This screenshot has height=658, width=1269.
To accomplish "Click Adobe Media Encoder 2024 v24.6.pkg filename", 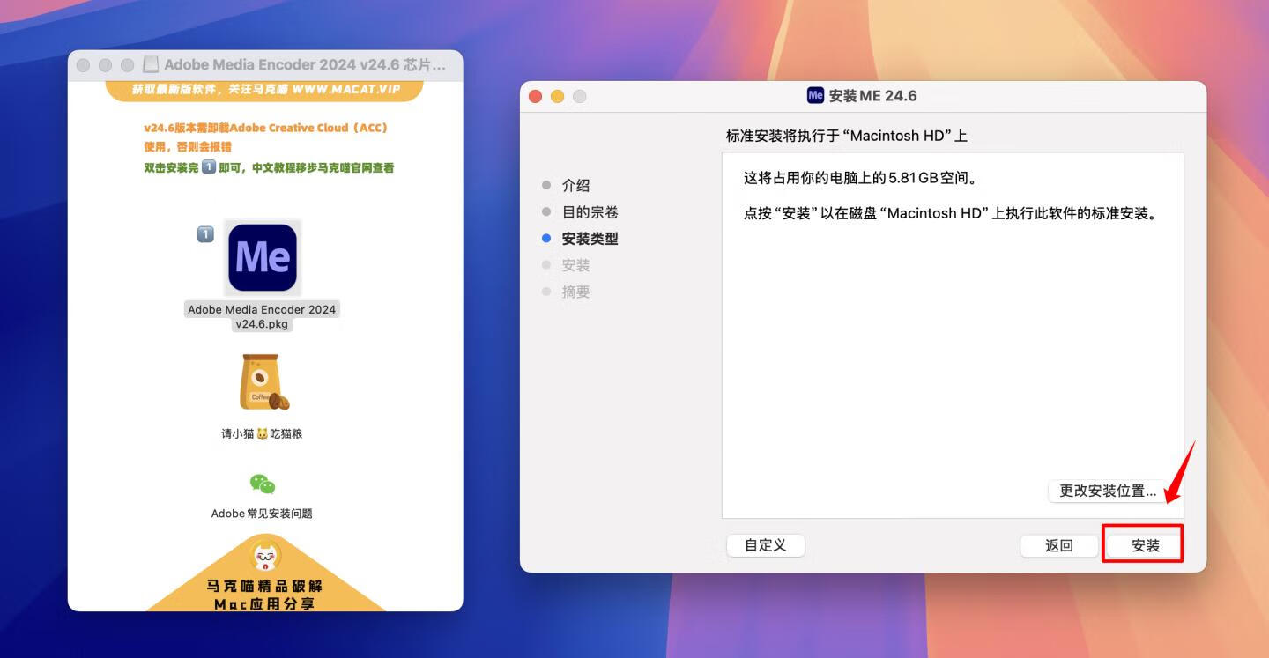I will pyautogui.click(x=262, y=316).
